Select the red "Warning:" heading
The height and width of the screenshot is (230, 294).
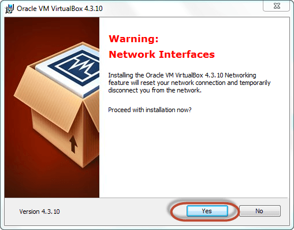click(133, 39)
